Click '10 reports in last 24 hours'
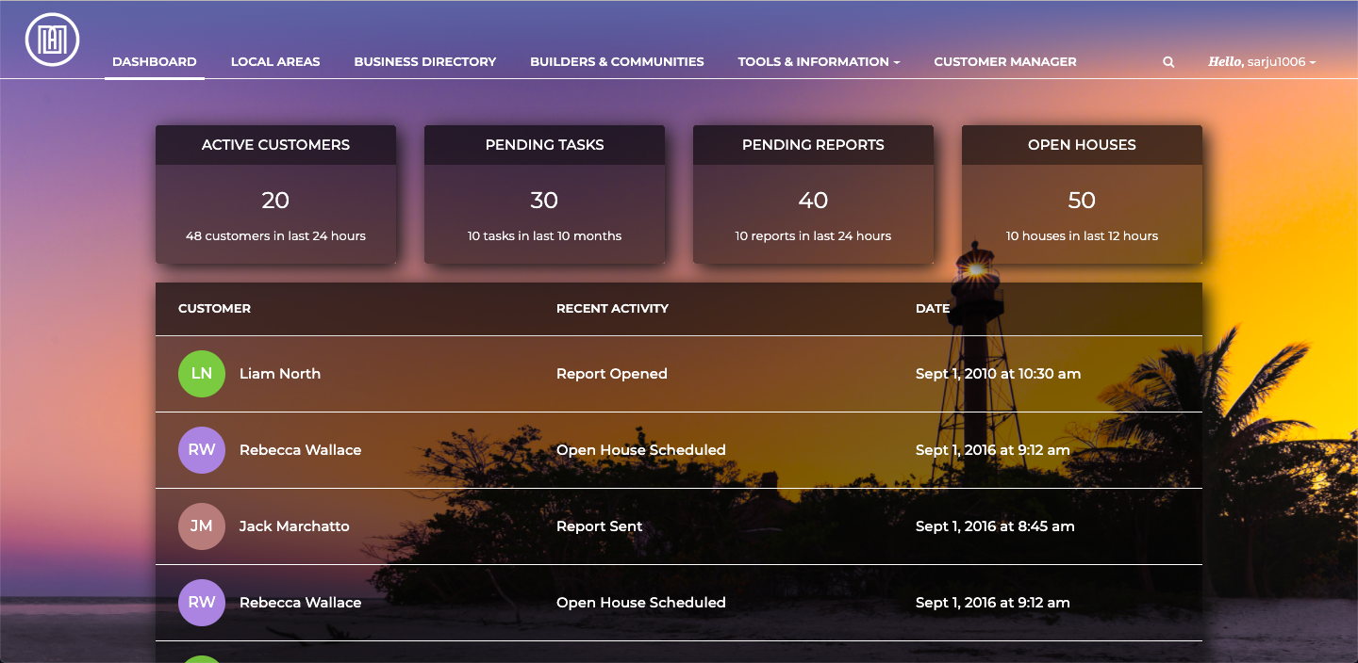Image resolution: width=1358 pixels, height=663 pixels. tap(813, 236)
